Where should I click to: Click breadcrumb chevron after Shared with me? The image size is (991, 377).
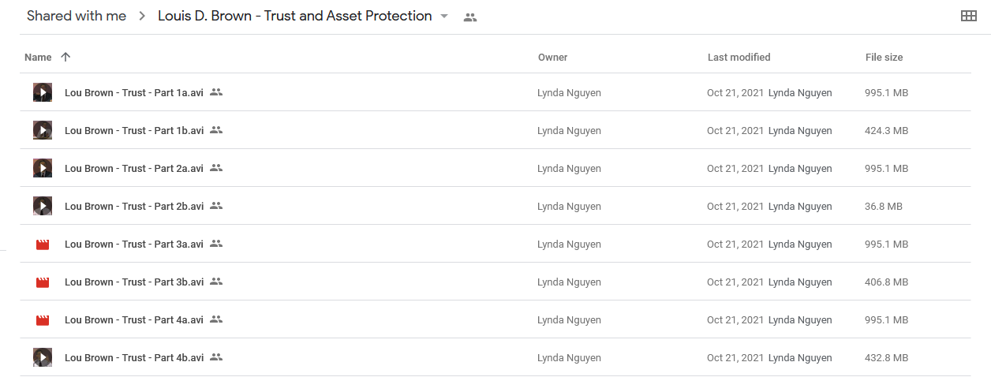142,17
